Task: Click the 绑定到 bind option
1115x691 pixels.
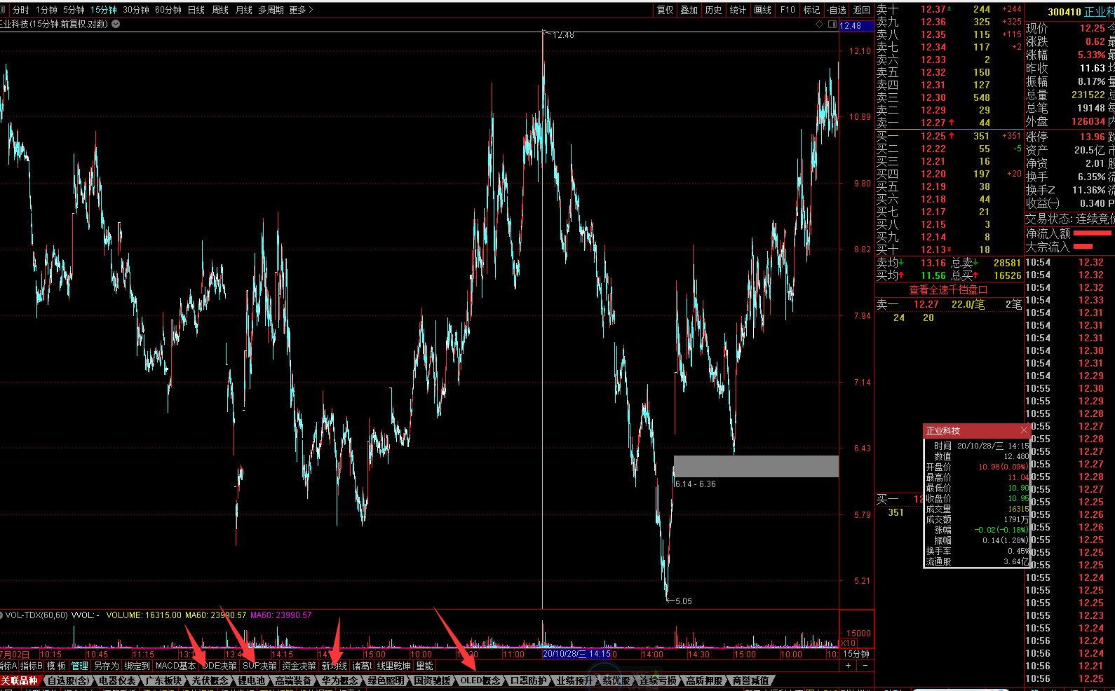Action: click(137, 666)
